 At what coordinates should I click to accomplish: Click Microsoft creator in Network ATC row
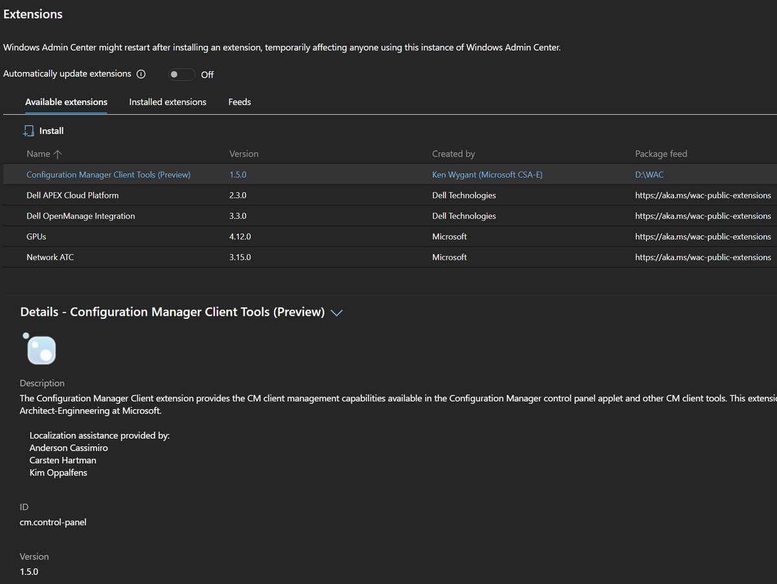point(449,258)
